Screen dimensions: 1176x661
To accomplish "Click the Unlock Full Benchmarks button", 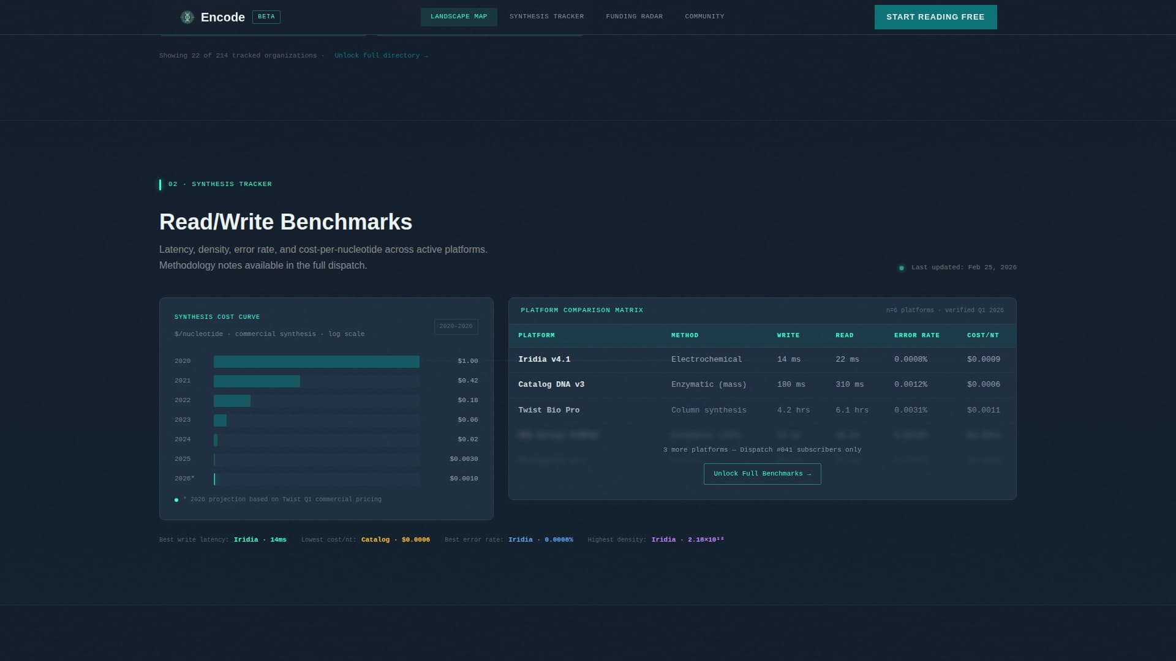I will [762, 474].
